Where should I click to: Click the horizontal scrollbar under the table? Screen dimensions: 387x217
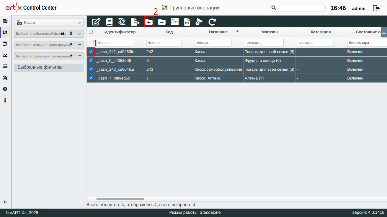(120, 199)
